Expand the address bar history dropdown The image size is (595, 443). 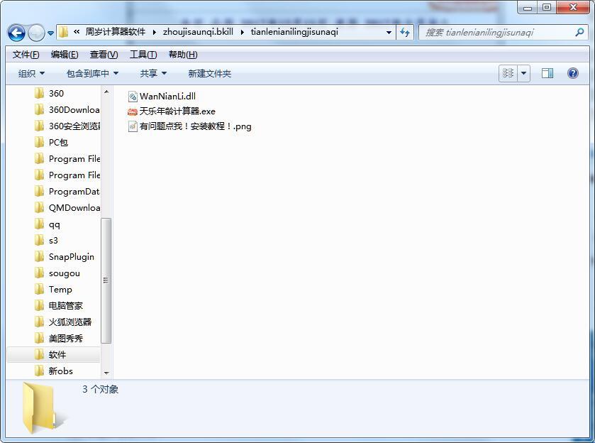point(389,33)
